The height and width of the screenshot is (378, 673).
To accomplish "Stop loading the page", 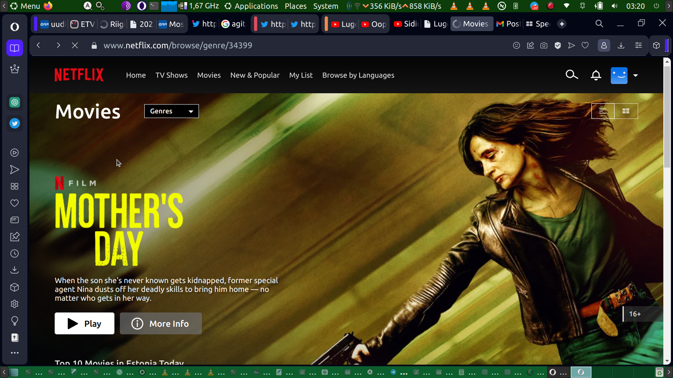I will [75, 45].
